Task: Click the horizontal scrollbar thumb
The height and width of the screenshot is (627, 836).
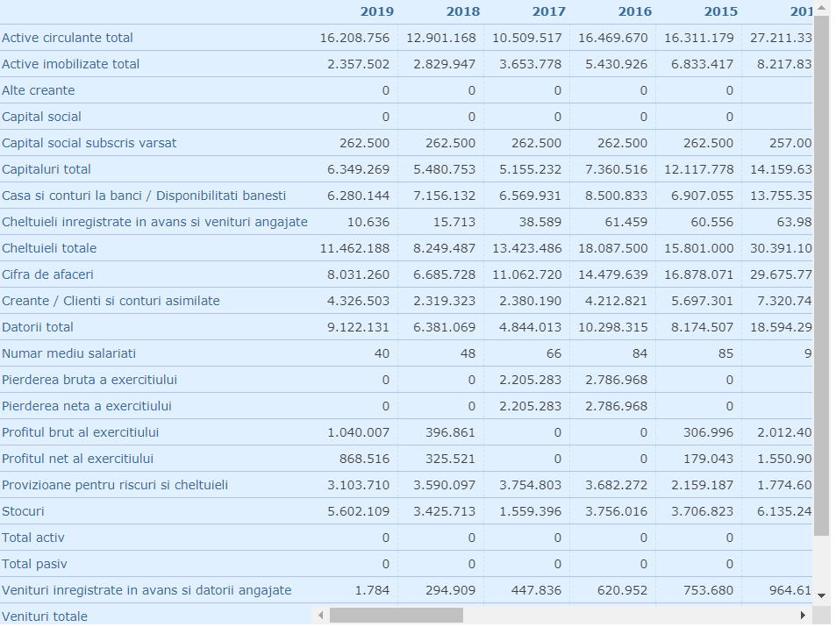Action: (x=397, y=616)
